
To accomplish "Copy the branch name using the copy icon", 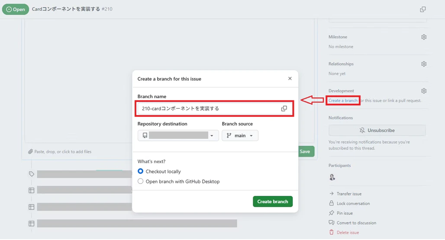I will click(284, 109).
